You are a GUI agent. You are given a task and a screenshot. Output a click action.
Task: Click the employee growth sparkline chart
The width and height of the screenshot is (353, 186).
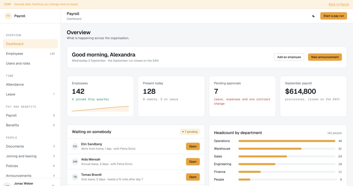pyautogui.click(x=100, y=109)
